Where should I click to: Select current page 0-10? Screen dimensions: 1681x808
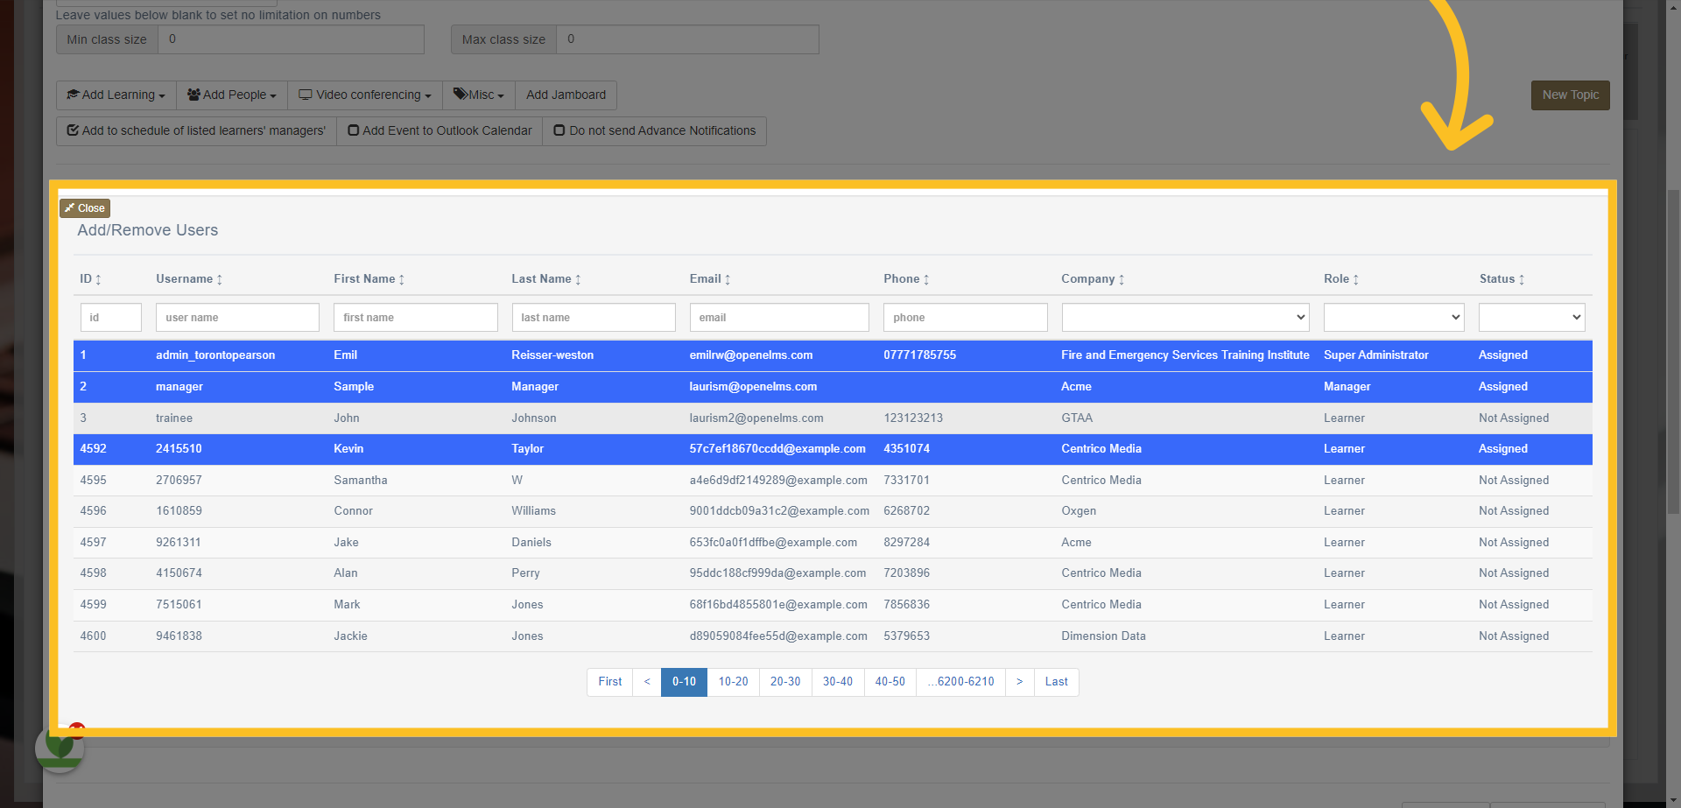(x=684, y=682)
